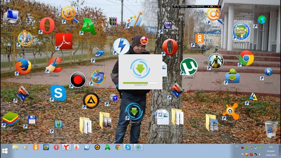
Task: Open the fish aquarium game icon
Action: pos(98,78)
